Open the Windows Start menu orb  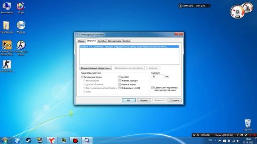[x=5, y=140]
